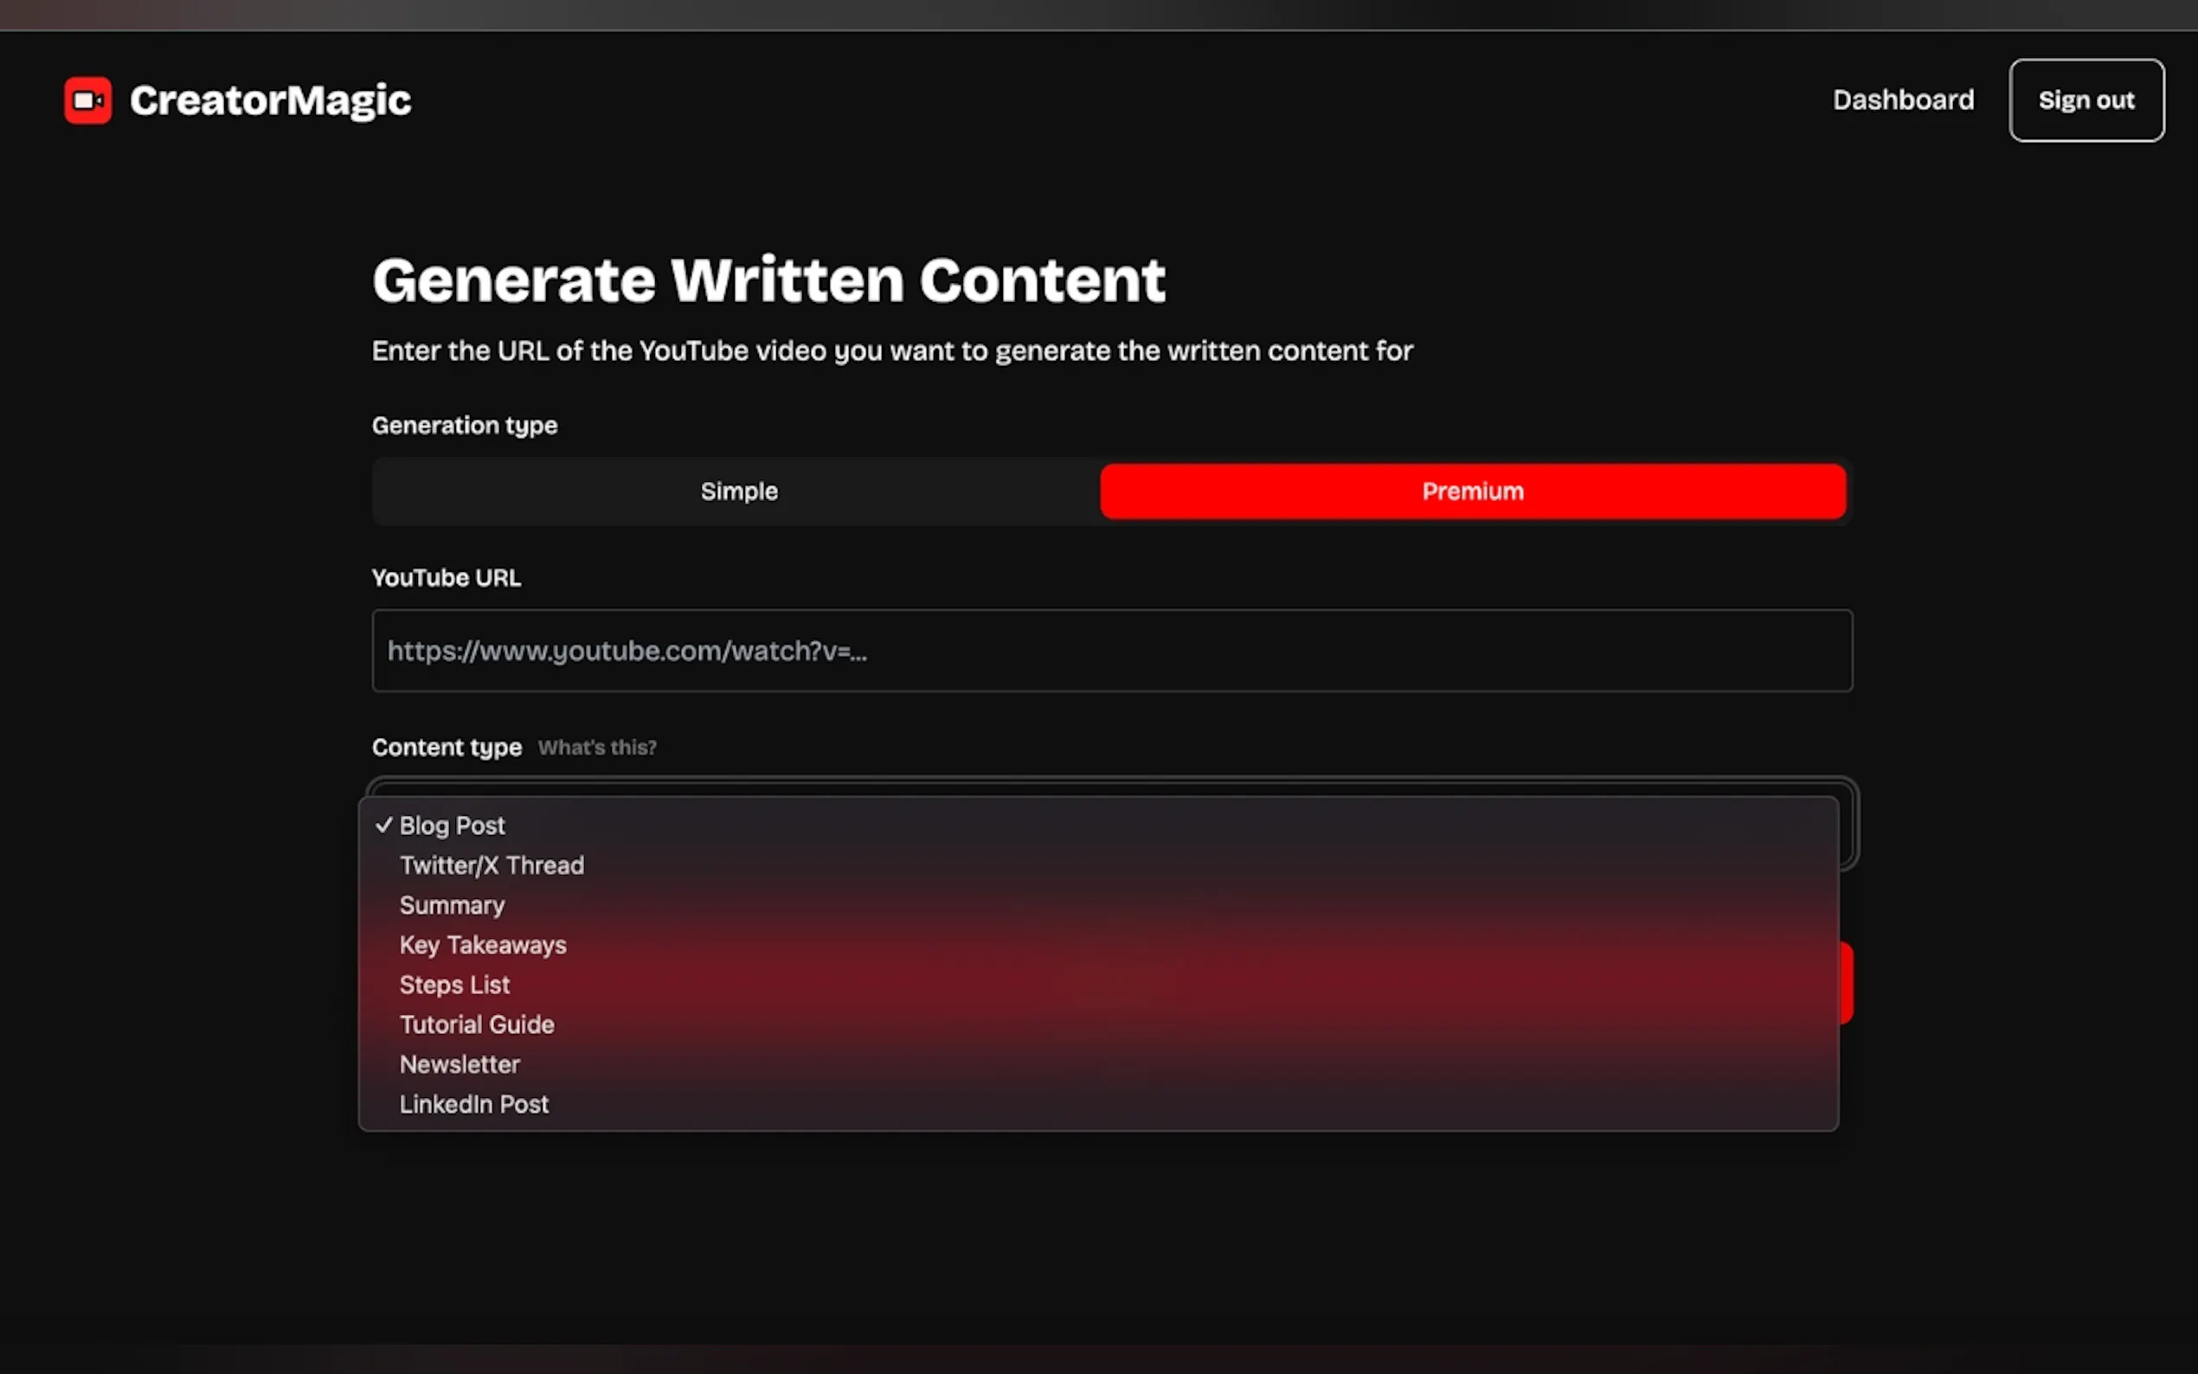
Task: Click the red generate button edge behind the dropdown
Action: (1847, 983)
